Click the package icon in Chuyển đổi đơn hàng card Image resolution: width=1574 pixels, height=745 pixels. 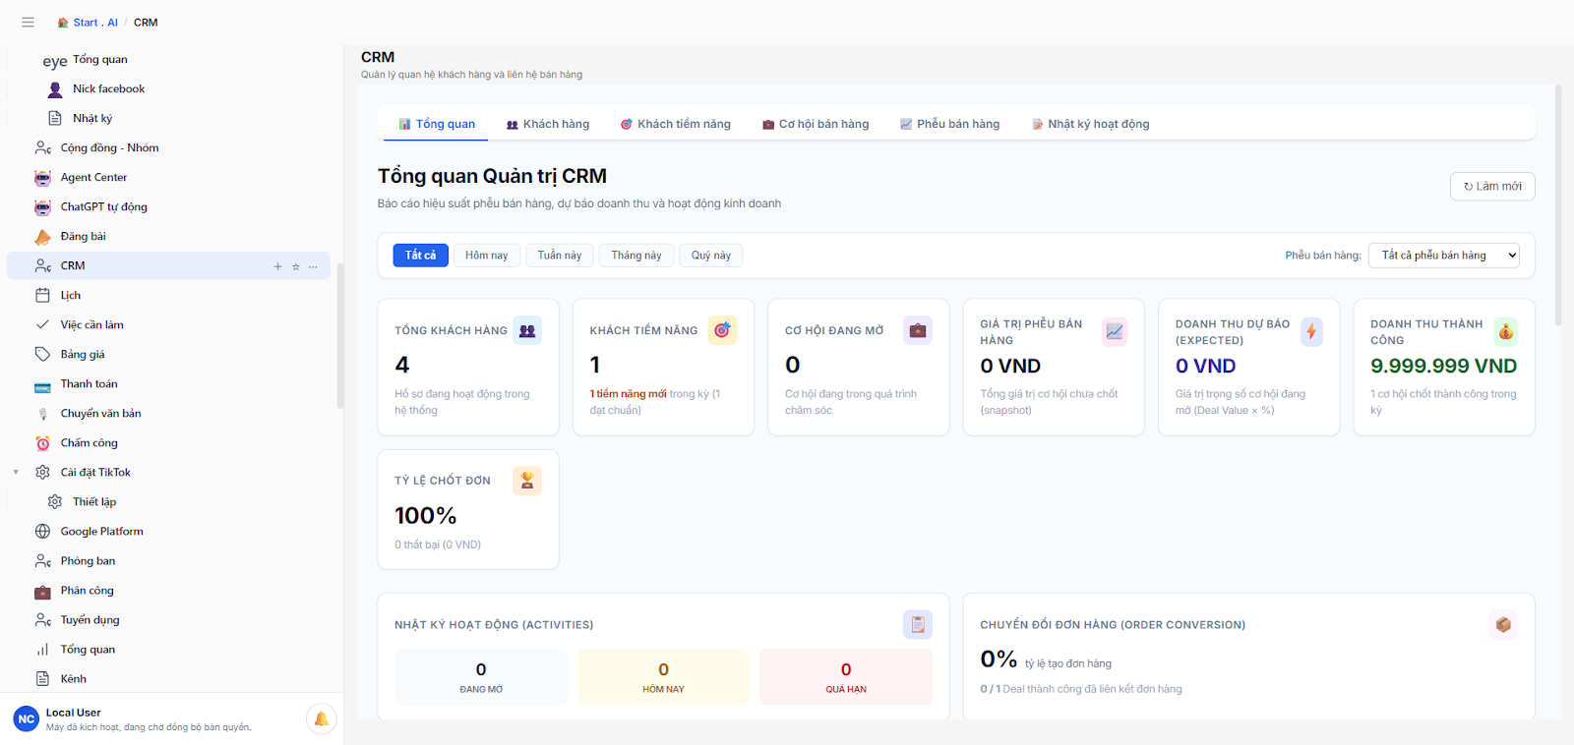(x=1503, y=624)
